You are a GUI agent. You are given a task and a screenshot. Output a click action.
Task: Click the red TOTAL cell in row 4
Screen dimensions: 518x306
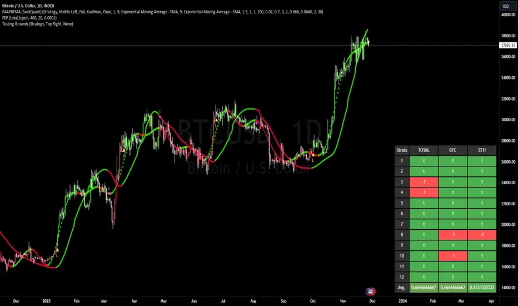[x=424, y=193]
